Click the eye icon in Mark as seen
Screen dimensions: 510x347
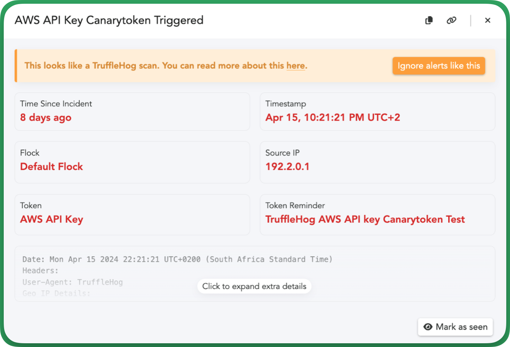pyautogui.click(x=428, y=327)
